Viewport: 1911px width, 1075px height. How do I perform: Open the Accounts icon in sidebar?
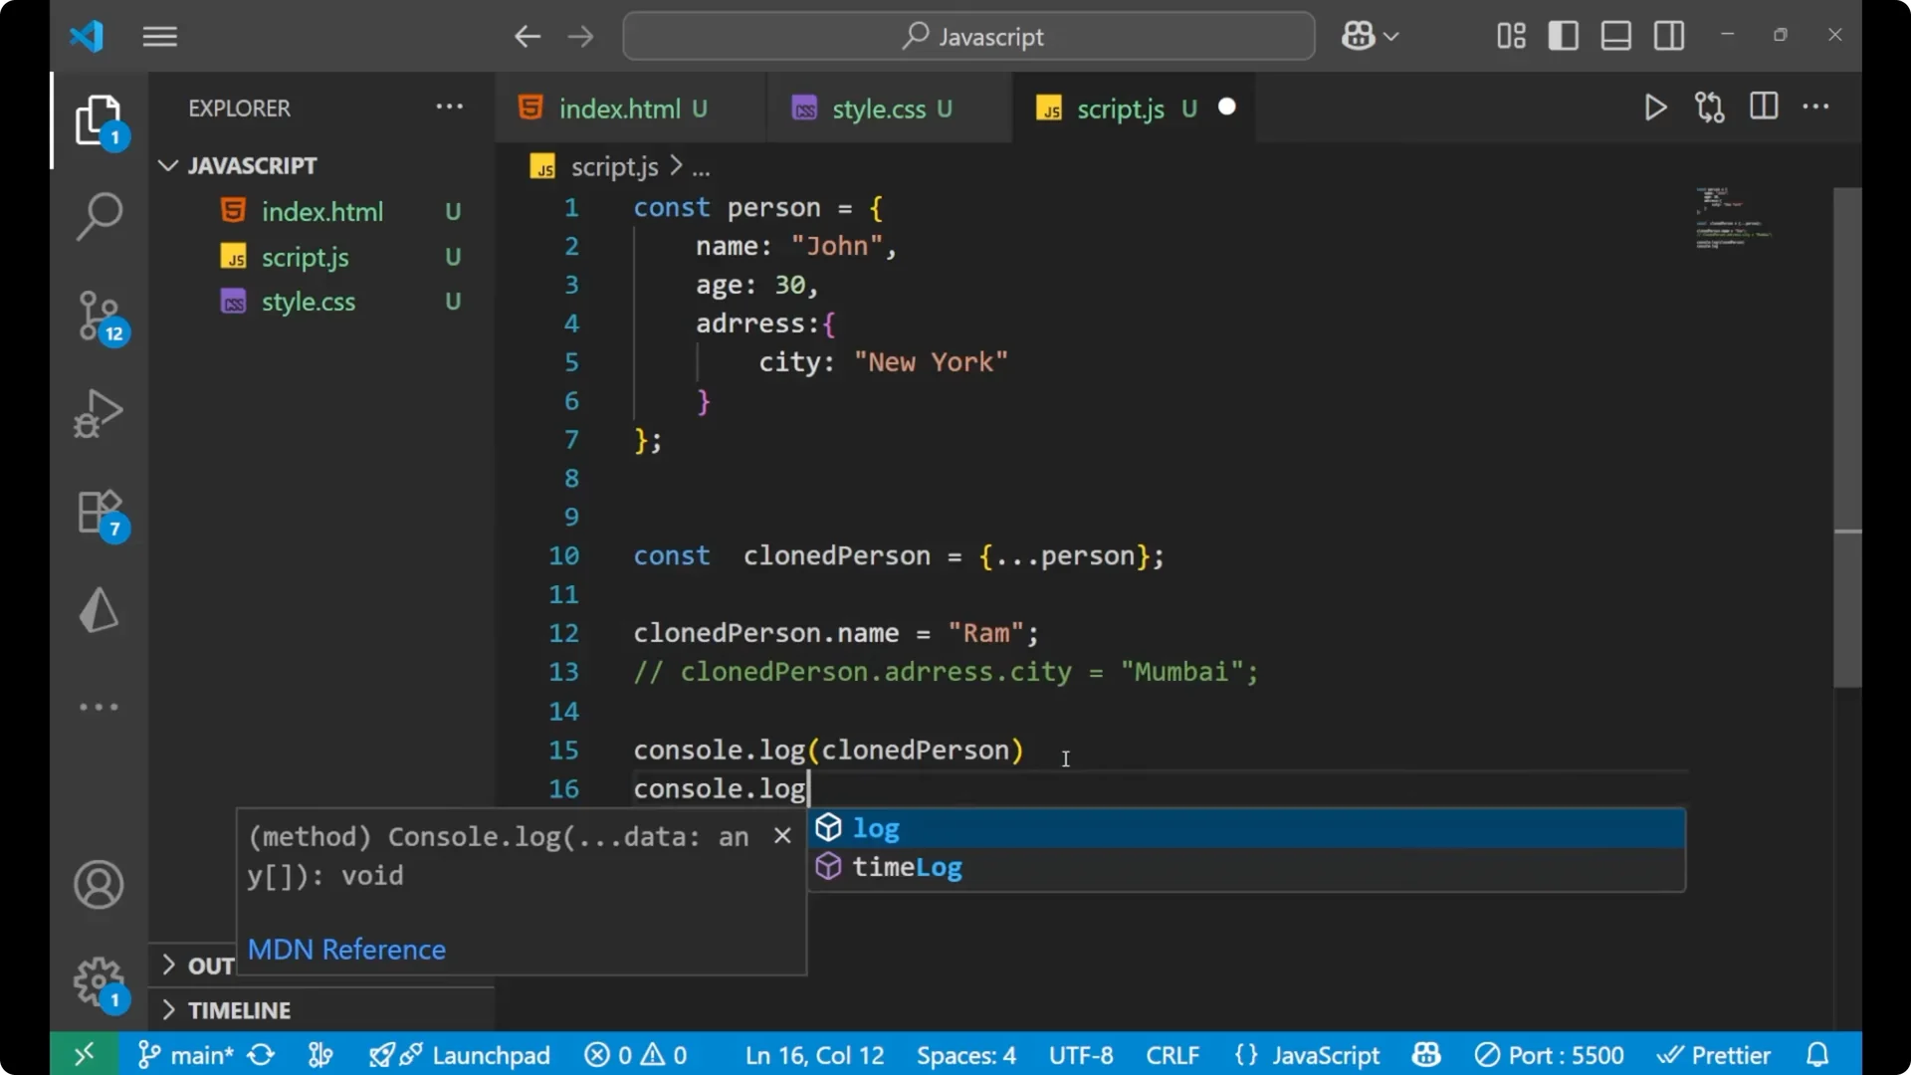pos(98,885)
